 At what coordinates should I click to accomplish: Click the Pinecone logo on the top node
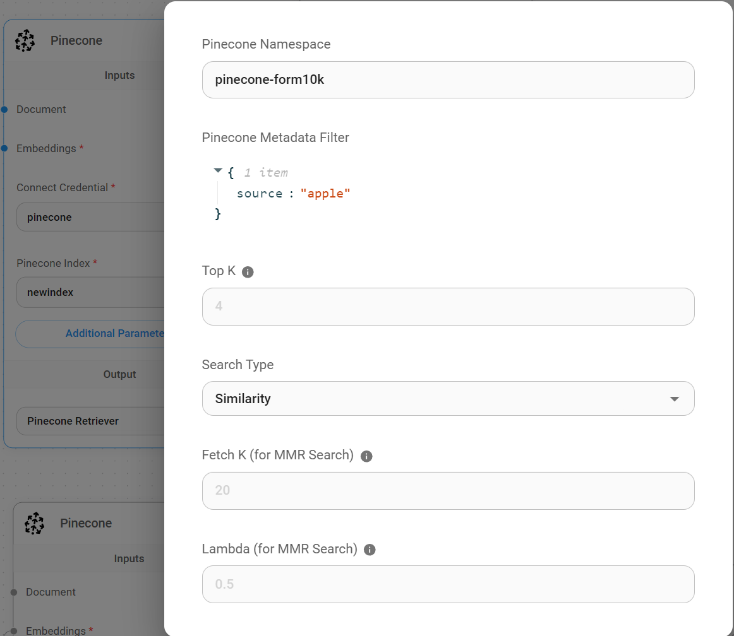25,41
